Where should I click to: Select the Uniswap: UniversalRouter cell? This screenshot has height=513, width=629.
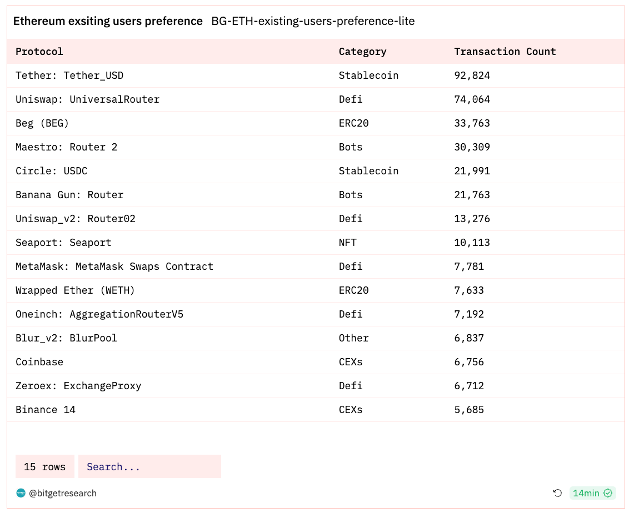point(87,99)
